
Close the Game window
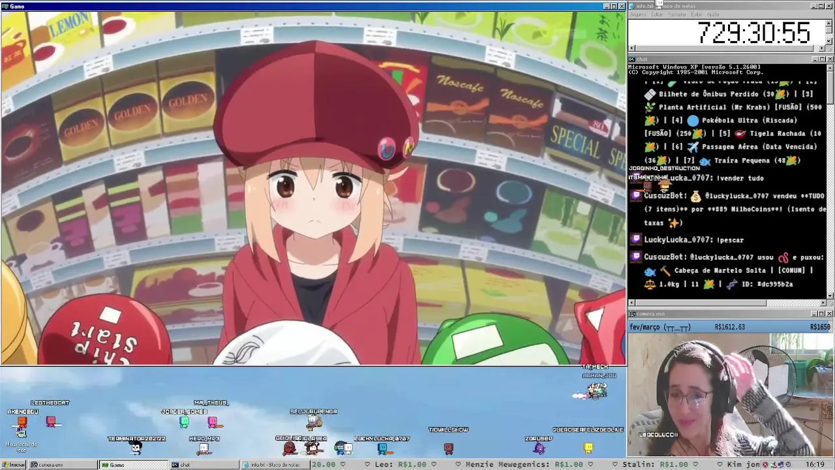(x=622, y=7)
